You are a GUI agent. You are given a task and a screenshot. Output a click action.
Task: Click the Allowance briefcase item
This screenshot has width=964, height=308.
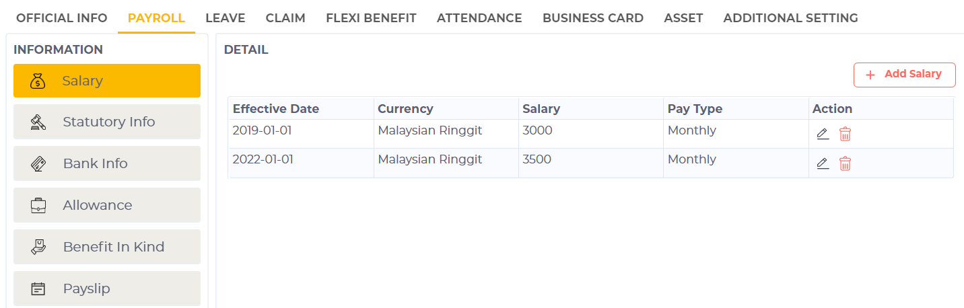(107, 205)
